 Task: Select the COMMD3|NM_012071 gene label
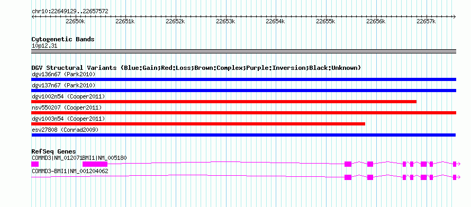click(x=57, y=158)
